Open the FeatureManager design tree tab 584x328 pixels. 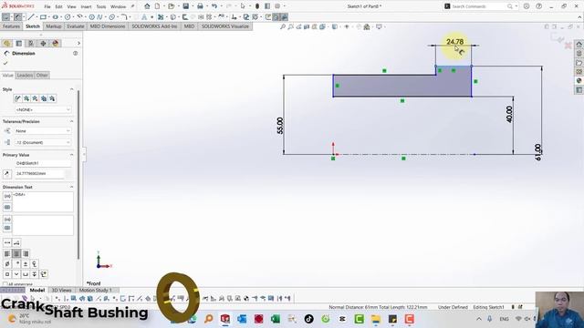click(6, 43)
